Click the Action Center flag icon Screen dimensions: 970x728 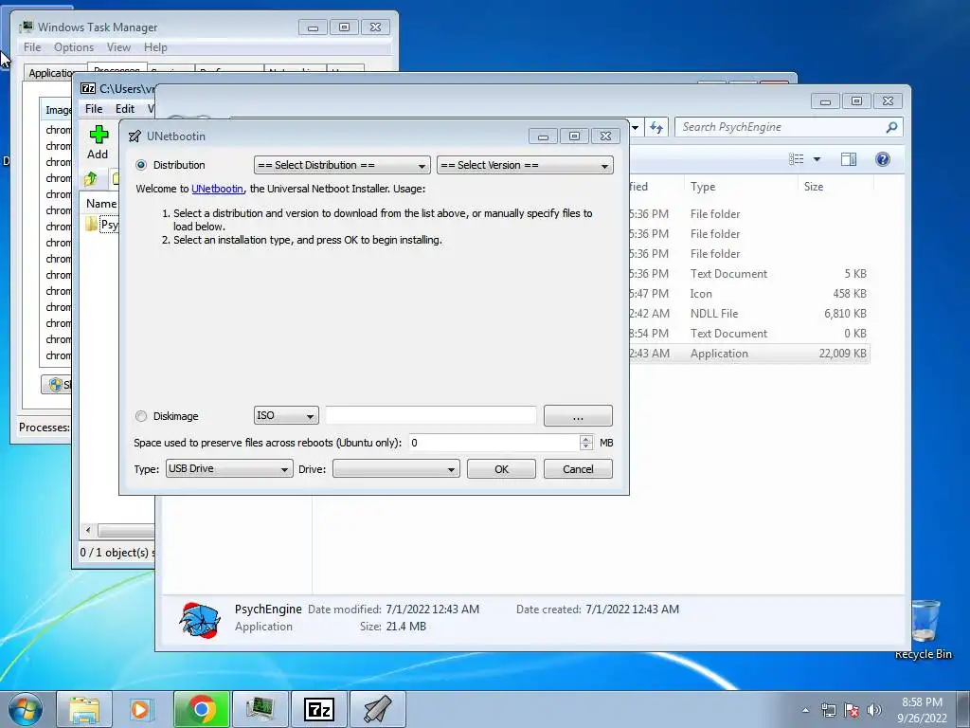(x=852, y=710)
